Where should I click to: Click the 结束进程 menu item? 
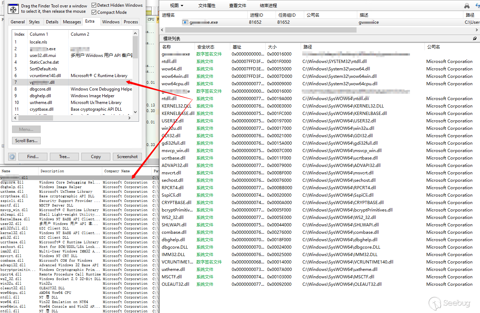[x=268, y=6]
